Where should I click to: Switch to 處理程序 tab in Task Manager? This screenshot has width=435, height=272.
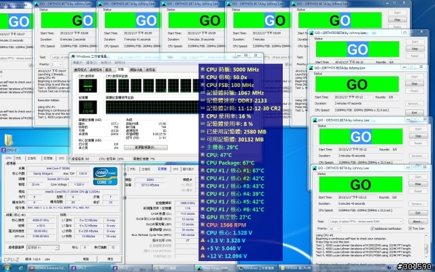pyautogui.click(x=96, y=69)
